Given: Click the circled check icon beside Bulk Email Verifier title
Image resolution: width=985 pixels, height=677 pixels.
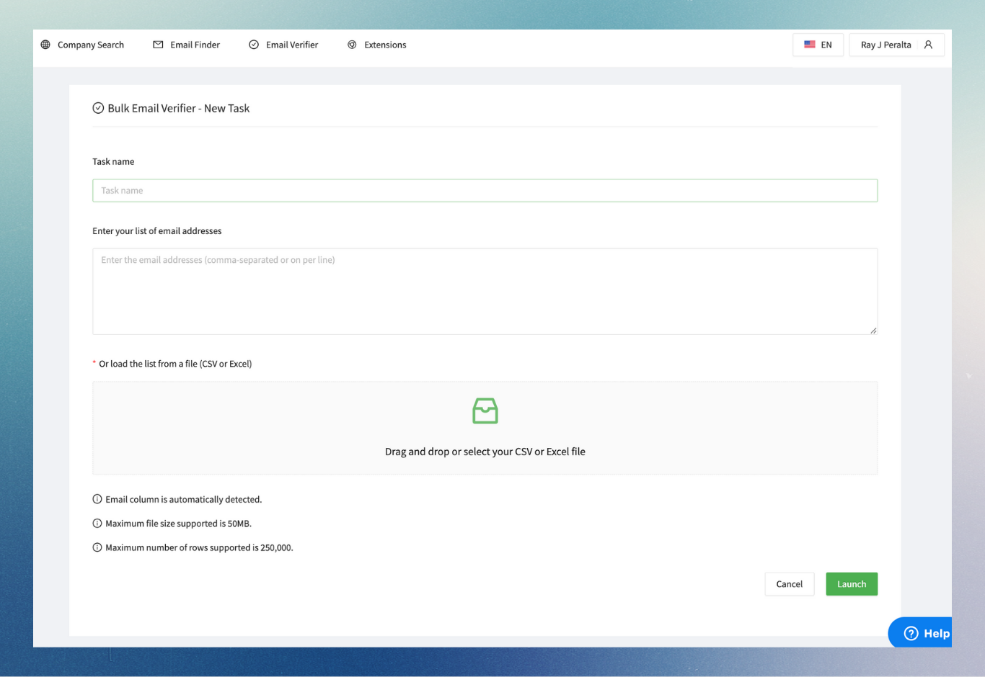Looking at the screenshot, I should 98,108.
